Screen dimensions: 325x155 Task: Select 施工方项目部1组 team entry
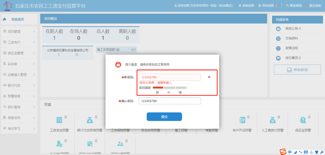(x=116, y=50)
